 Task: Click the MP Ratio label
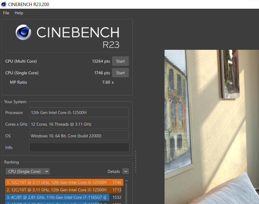pyautogui.click(x=18, y=82)
